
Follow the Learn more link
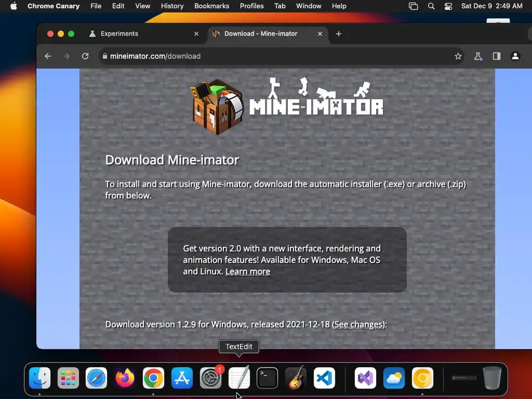pyautogui.click(x=248, y=272)
